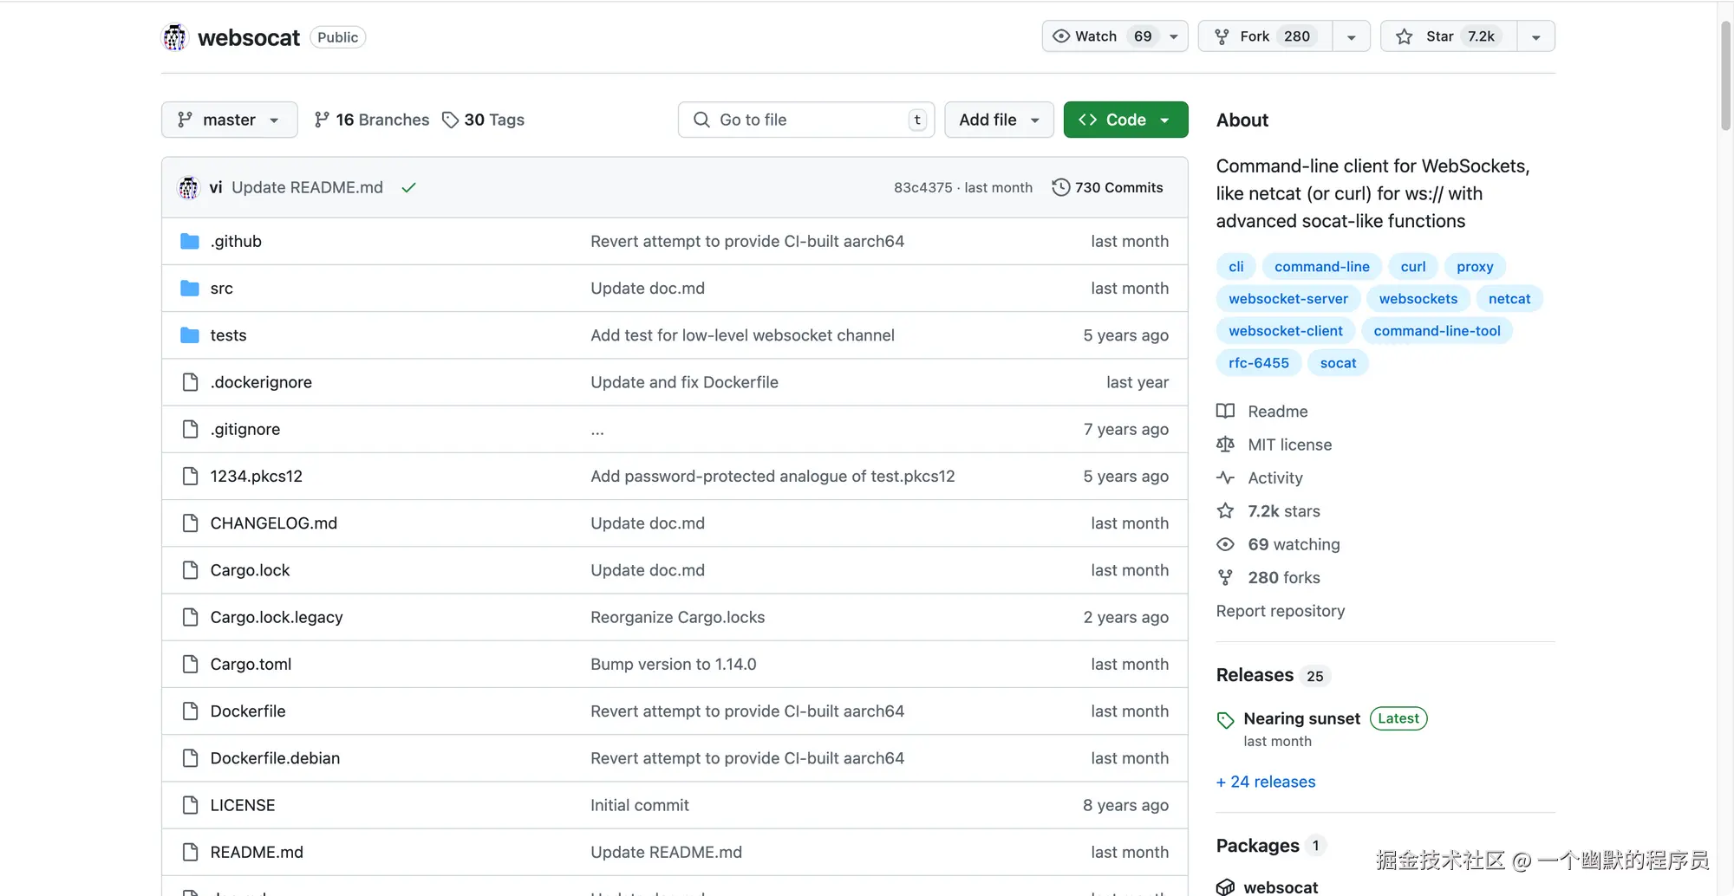The height and width of the screenshot is (896, 1734).
Task: Open the Fork options dropdown arrow
Action: point(1351,36)
